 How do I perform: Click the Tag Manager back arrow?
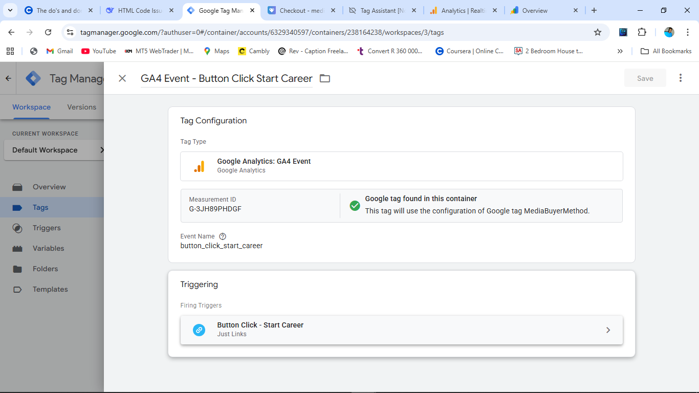coord(8,78)
